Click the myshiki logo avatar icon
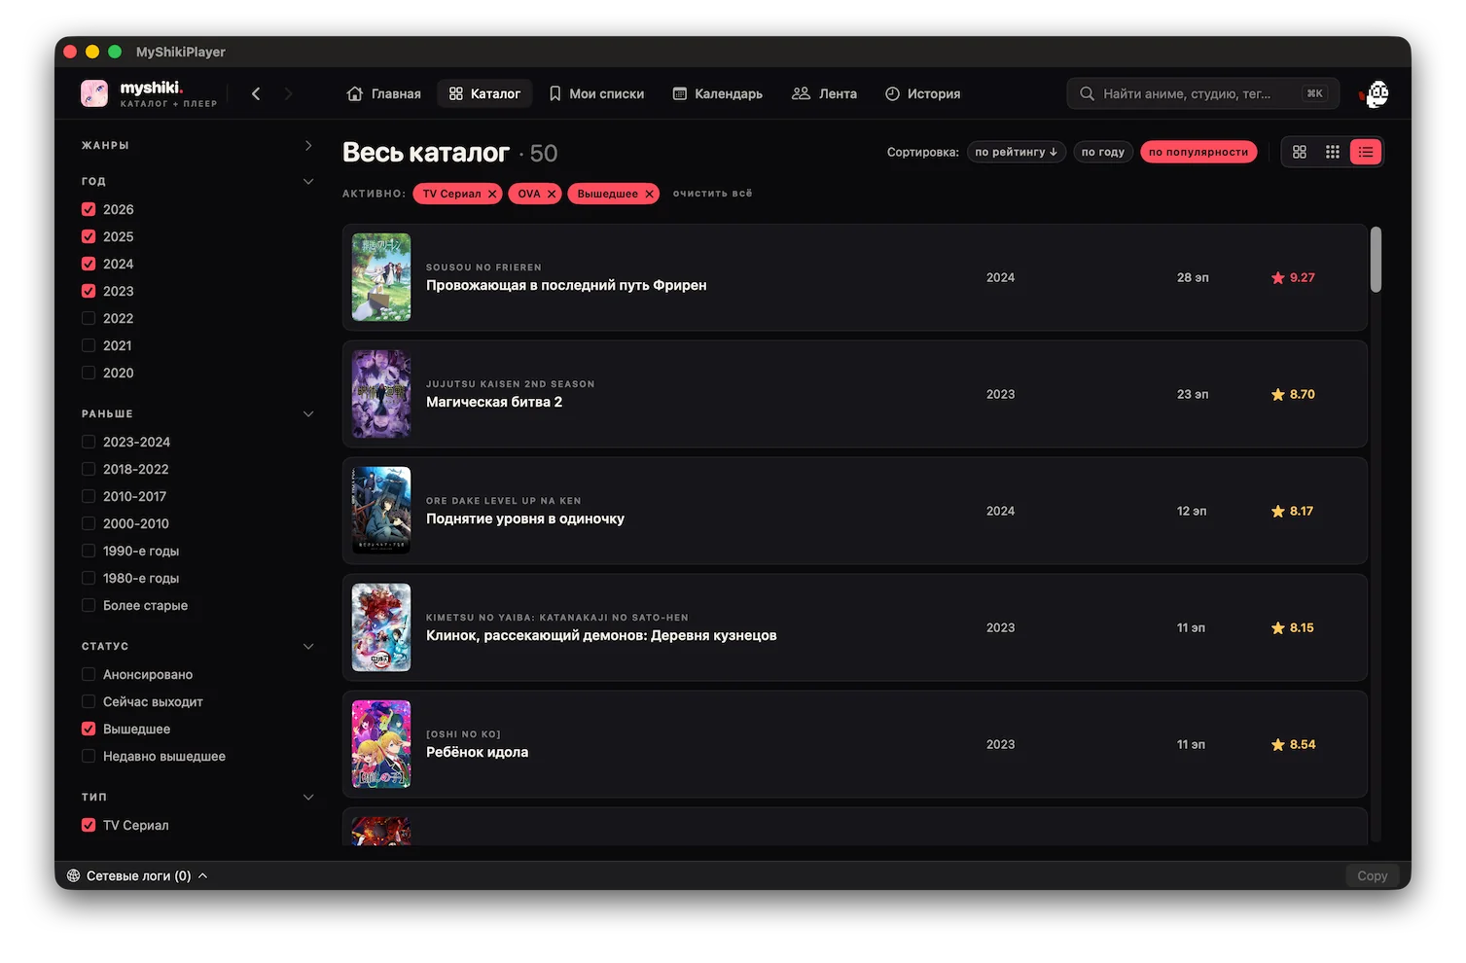Screen dimensions: 1466x963 94,93
